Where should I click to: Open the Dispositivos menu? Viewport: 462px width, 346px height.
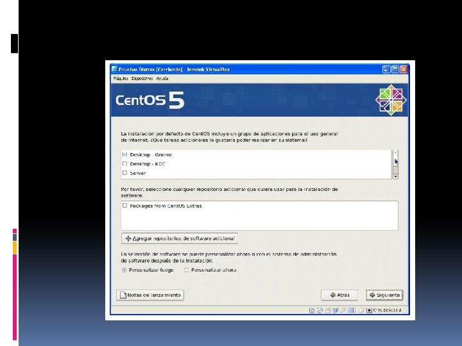pos(142,79)
